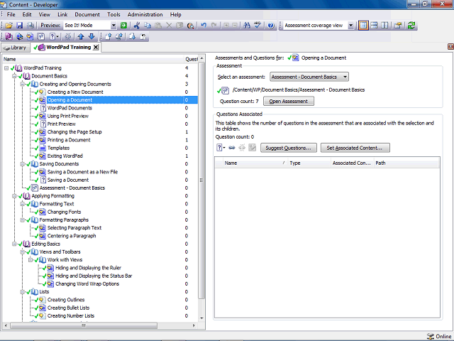
Task: Open the Select an assessment combo box
Action: click(309, 77)
